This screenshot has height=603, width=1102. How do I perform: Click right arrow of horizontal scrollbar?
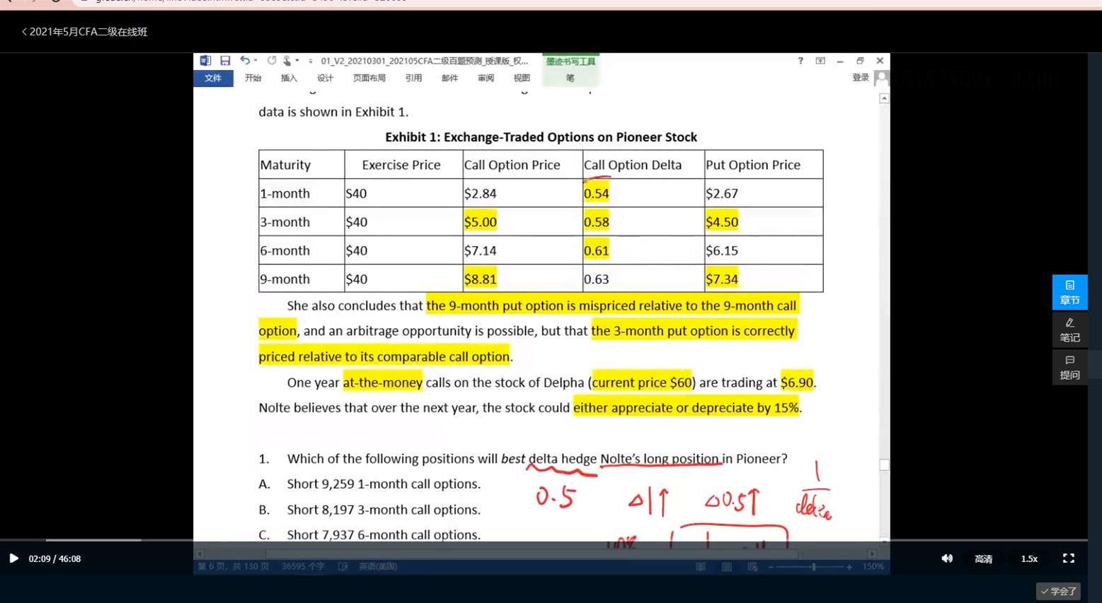872,554
